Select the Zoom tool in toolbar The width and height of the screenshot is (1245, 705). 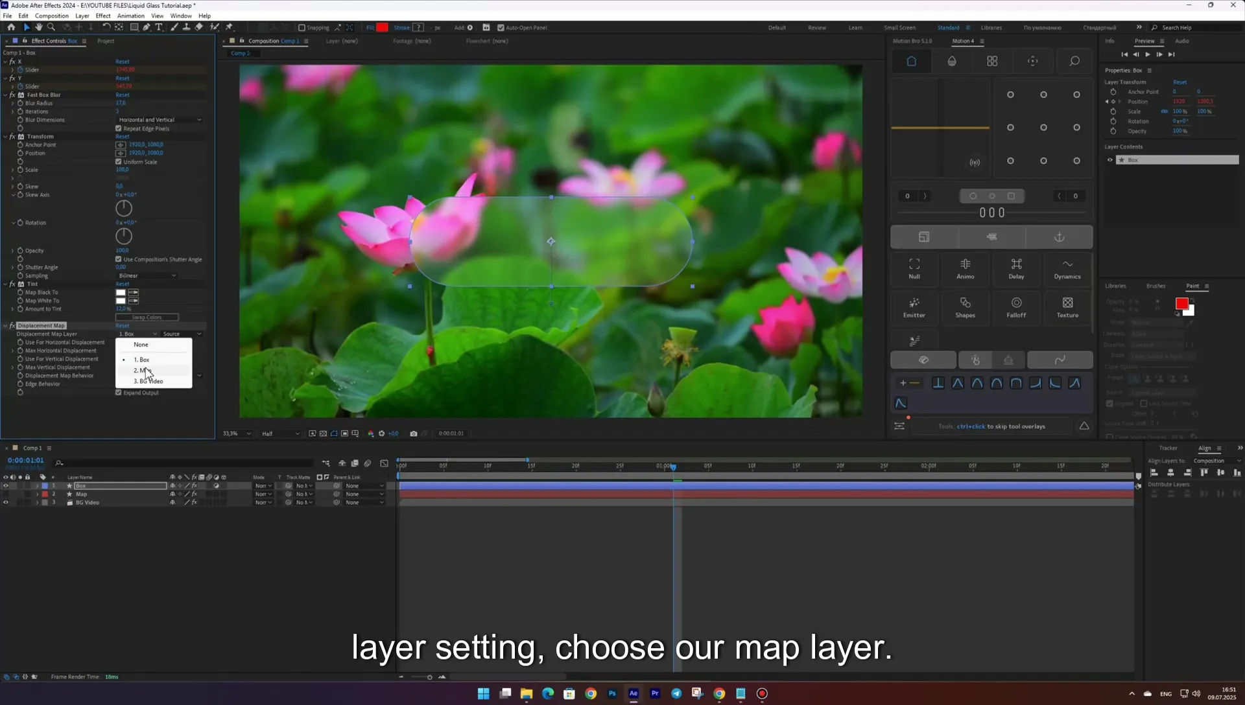tap(51, 27)
